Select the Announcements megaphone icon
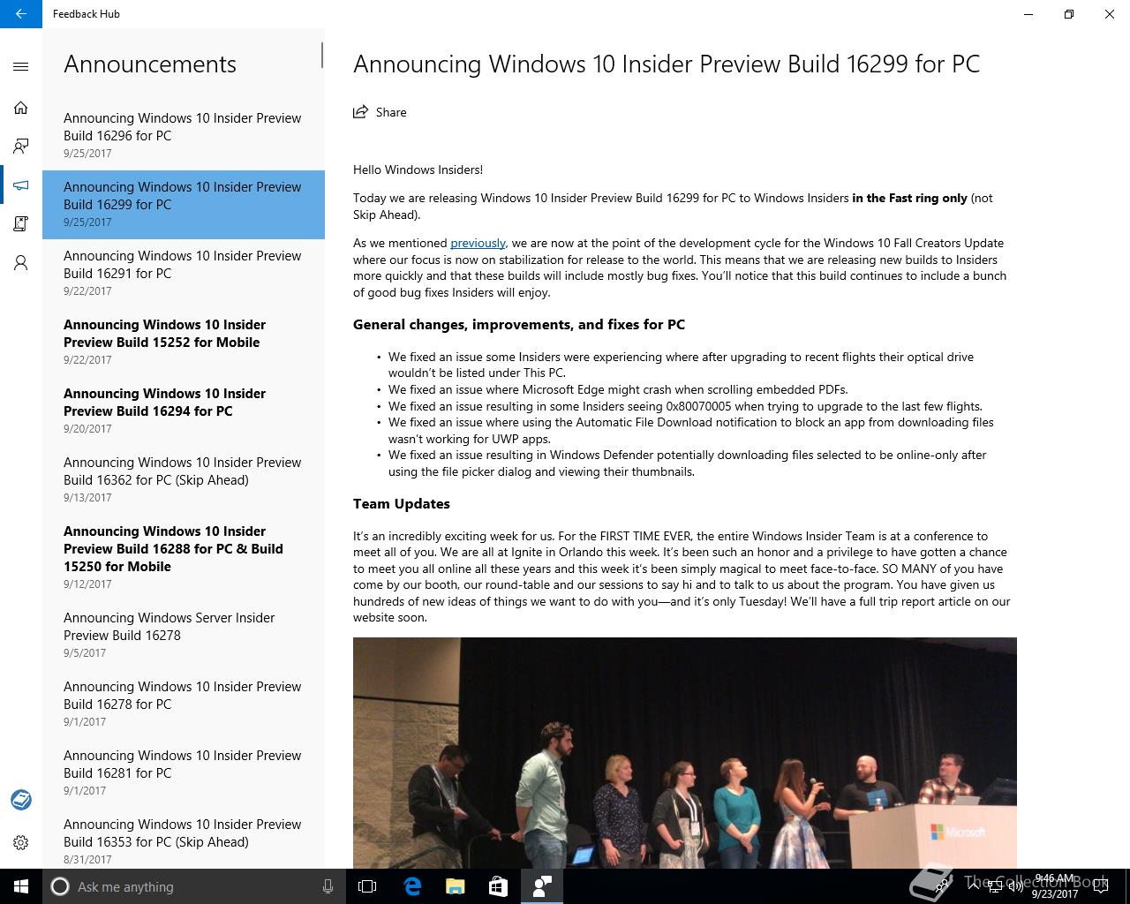 (x=21, y=185)
